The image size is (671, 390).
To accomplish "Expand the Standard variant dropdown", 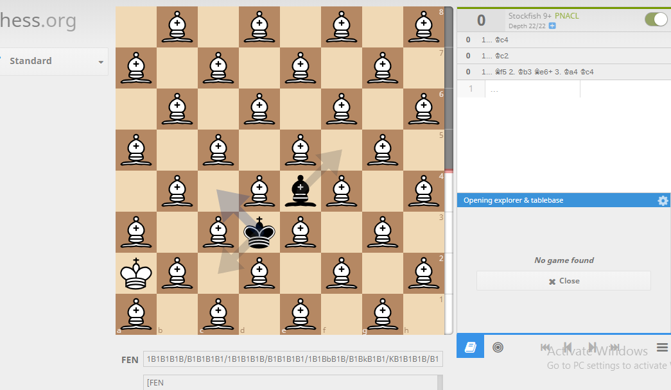I will click(53, 61).
